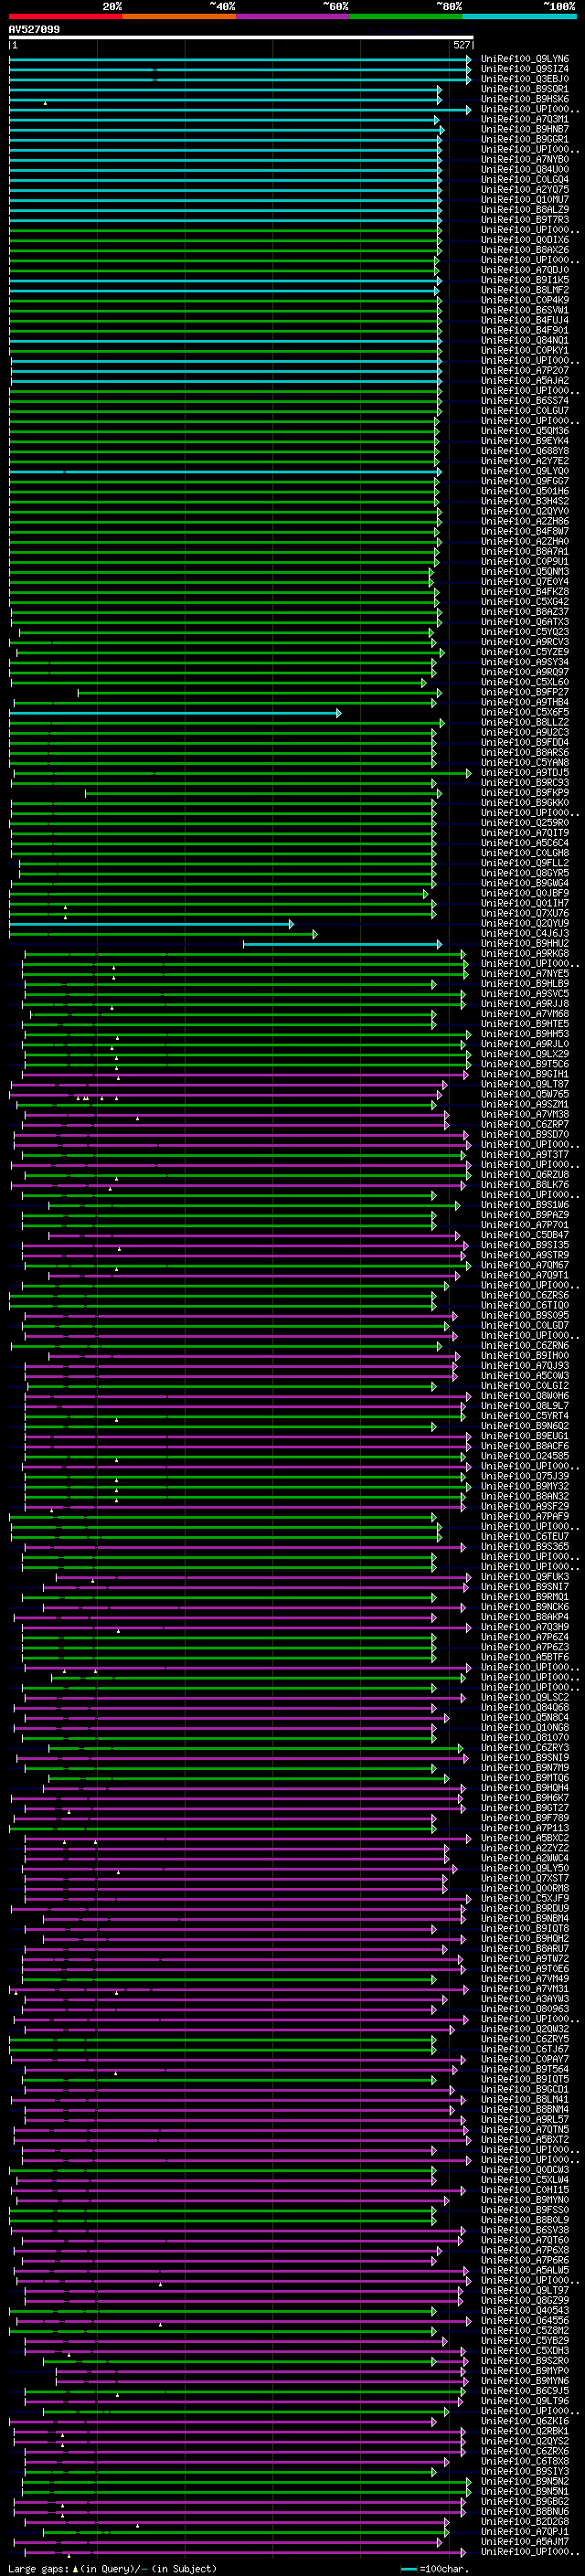This screenshot has height=2576, width=585.
Task: Select hit UniRef100_B2D2G8
Action: [x=525, y=2521]
